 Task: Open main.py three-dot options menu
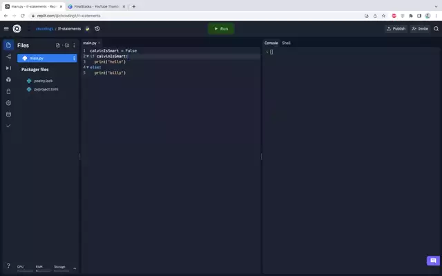[x=74, y=58]
